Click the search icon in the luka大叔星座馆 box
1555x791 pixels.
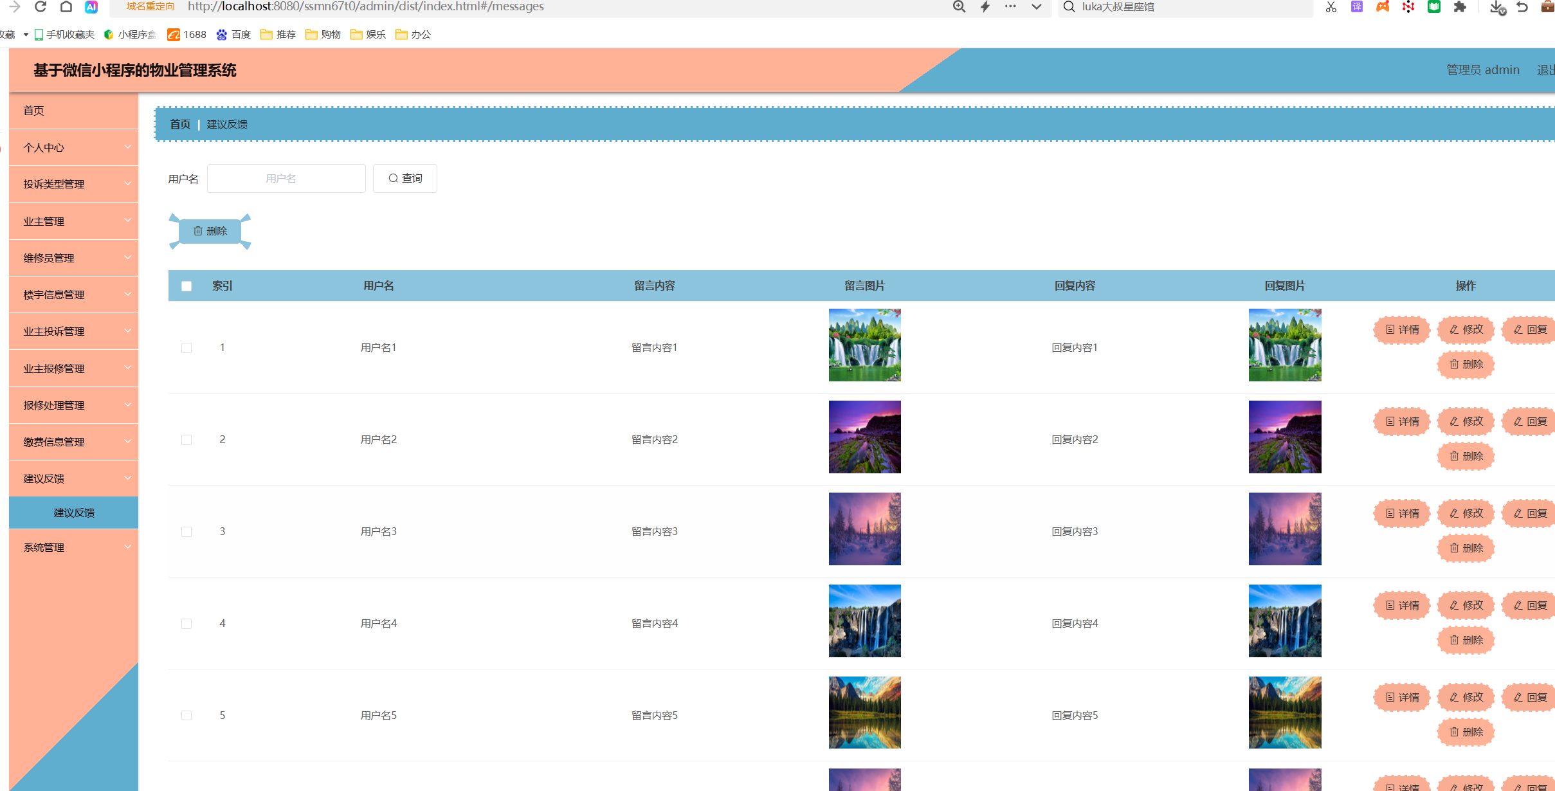coord(1069,6)
